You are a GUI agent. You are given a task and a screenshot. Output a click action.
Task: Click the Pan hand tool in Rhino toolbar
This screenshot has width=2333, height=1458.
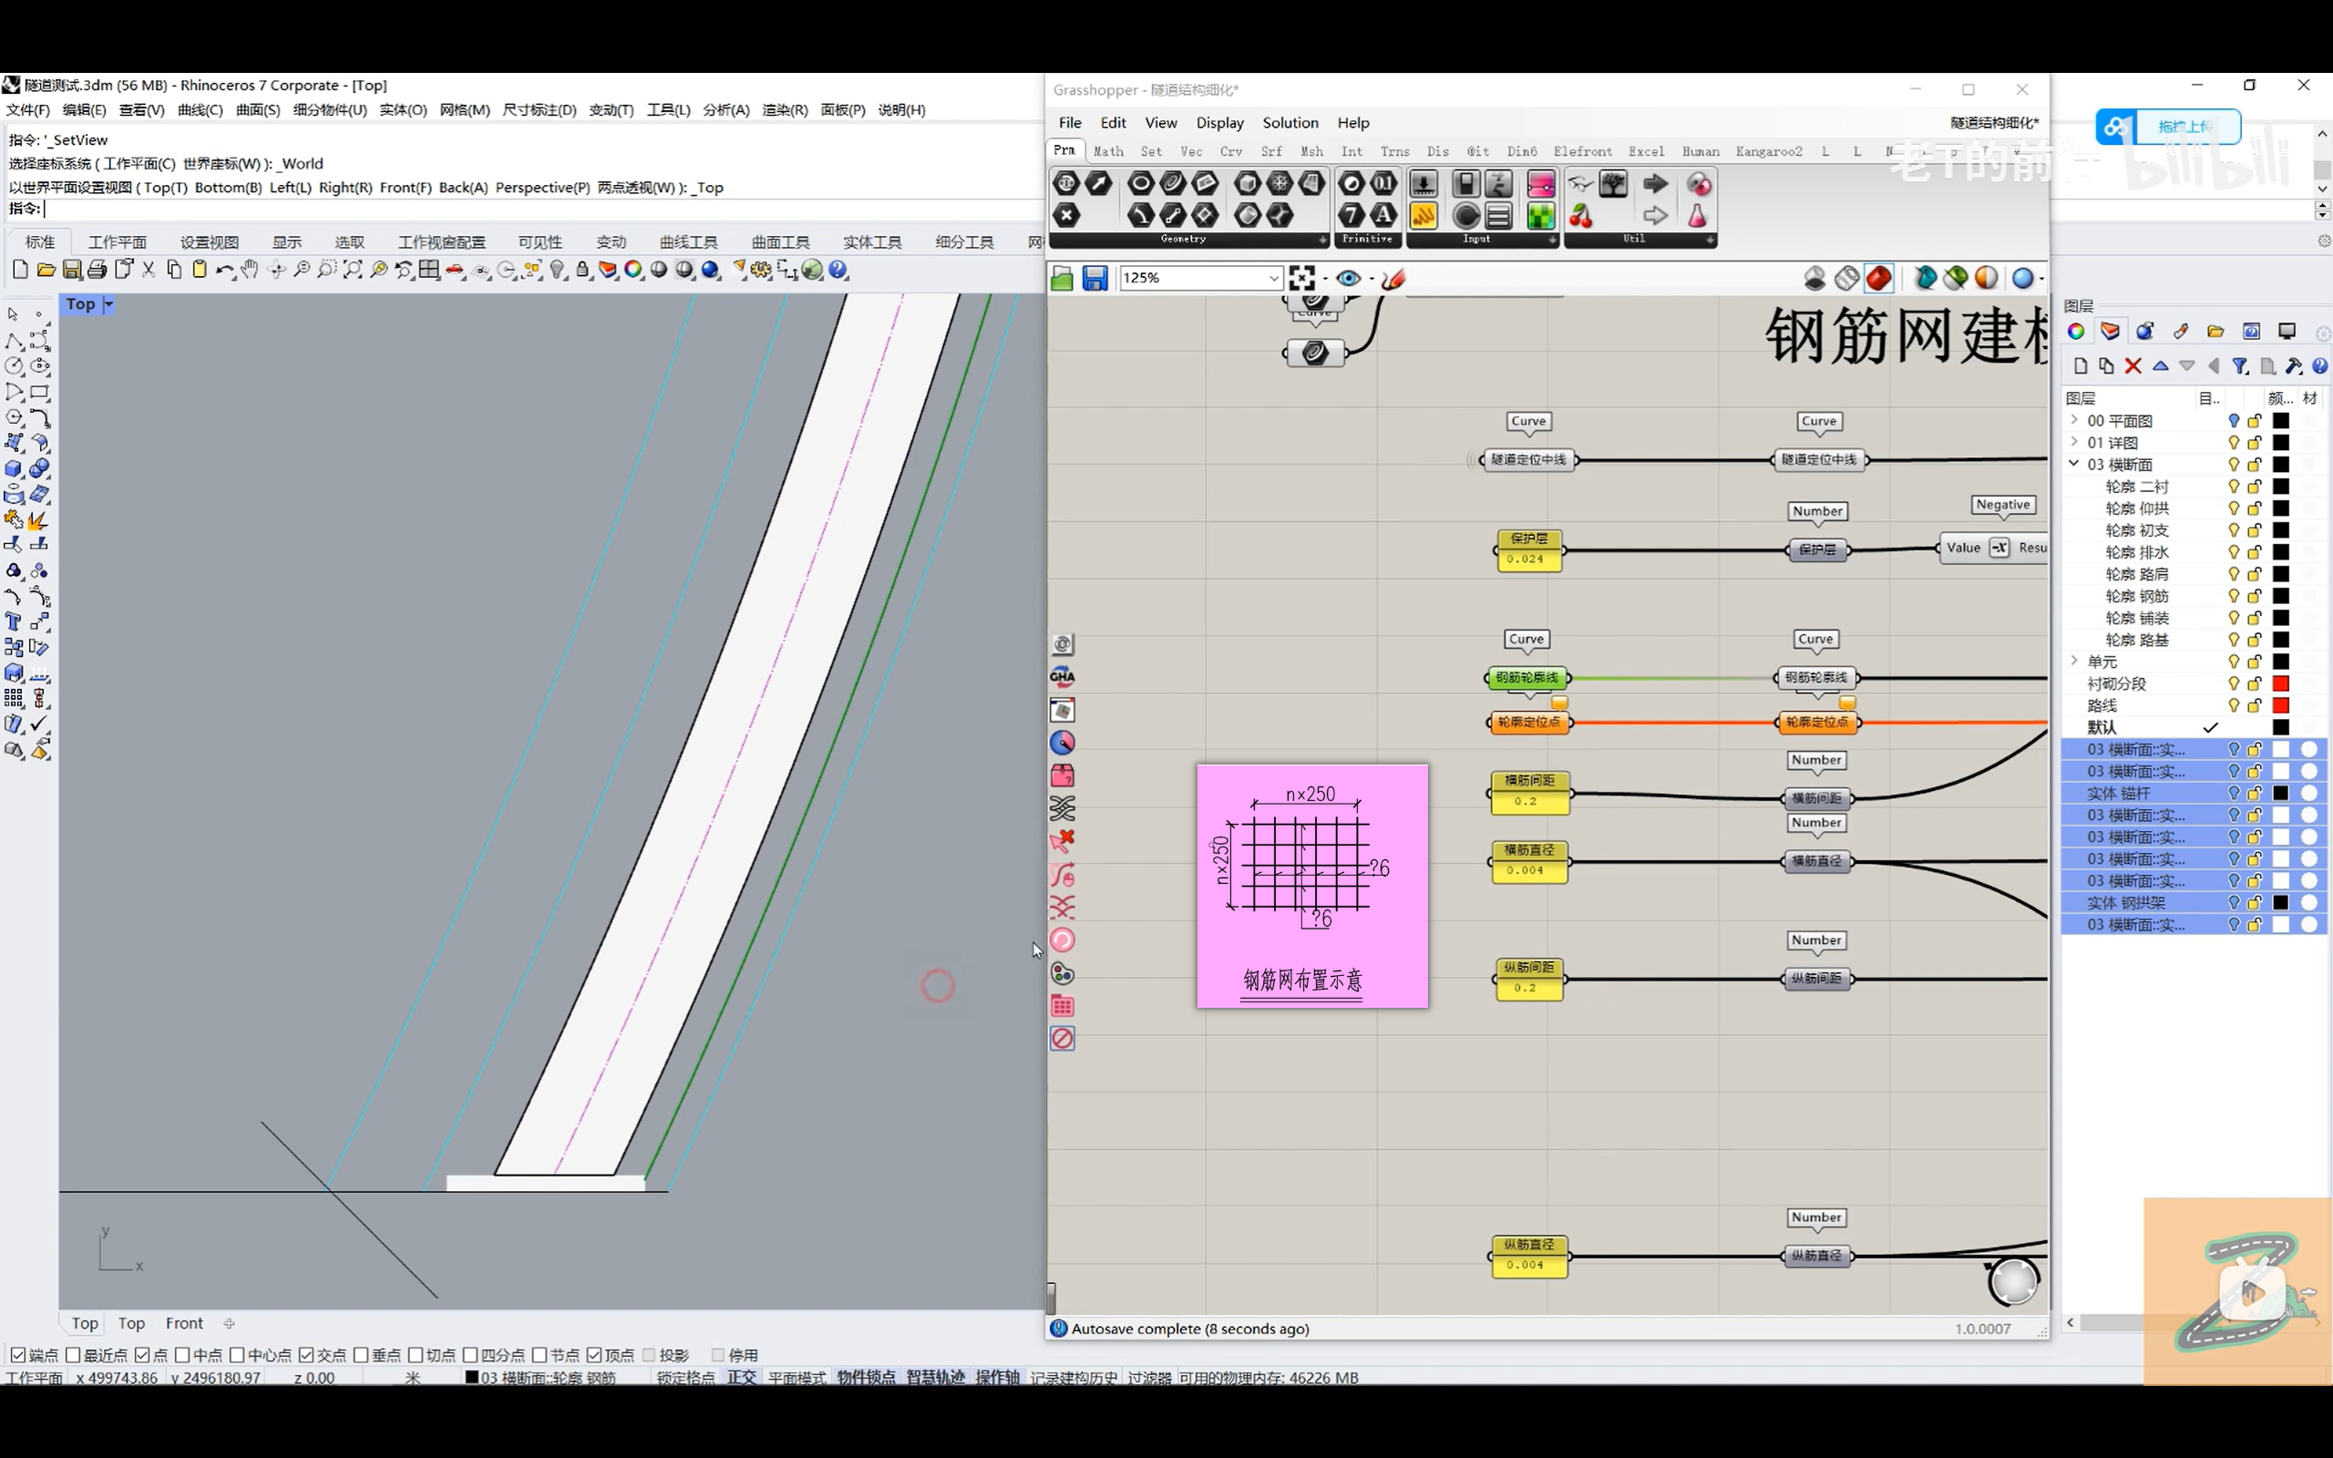[250, 270]
